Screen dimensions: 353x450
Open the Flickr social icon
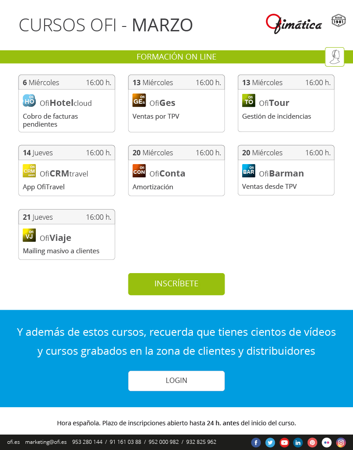tap(327, 442)
